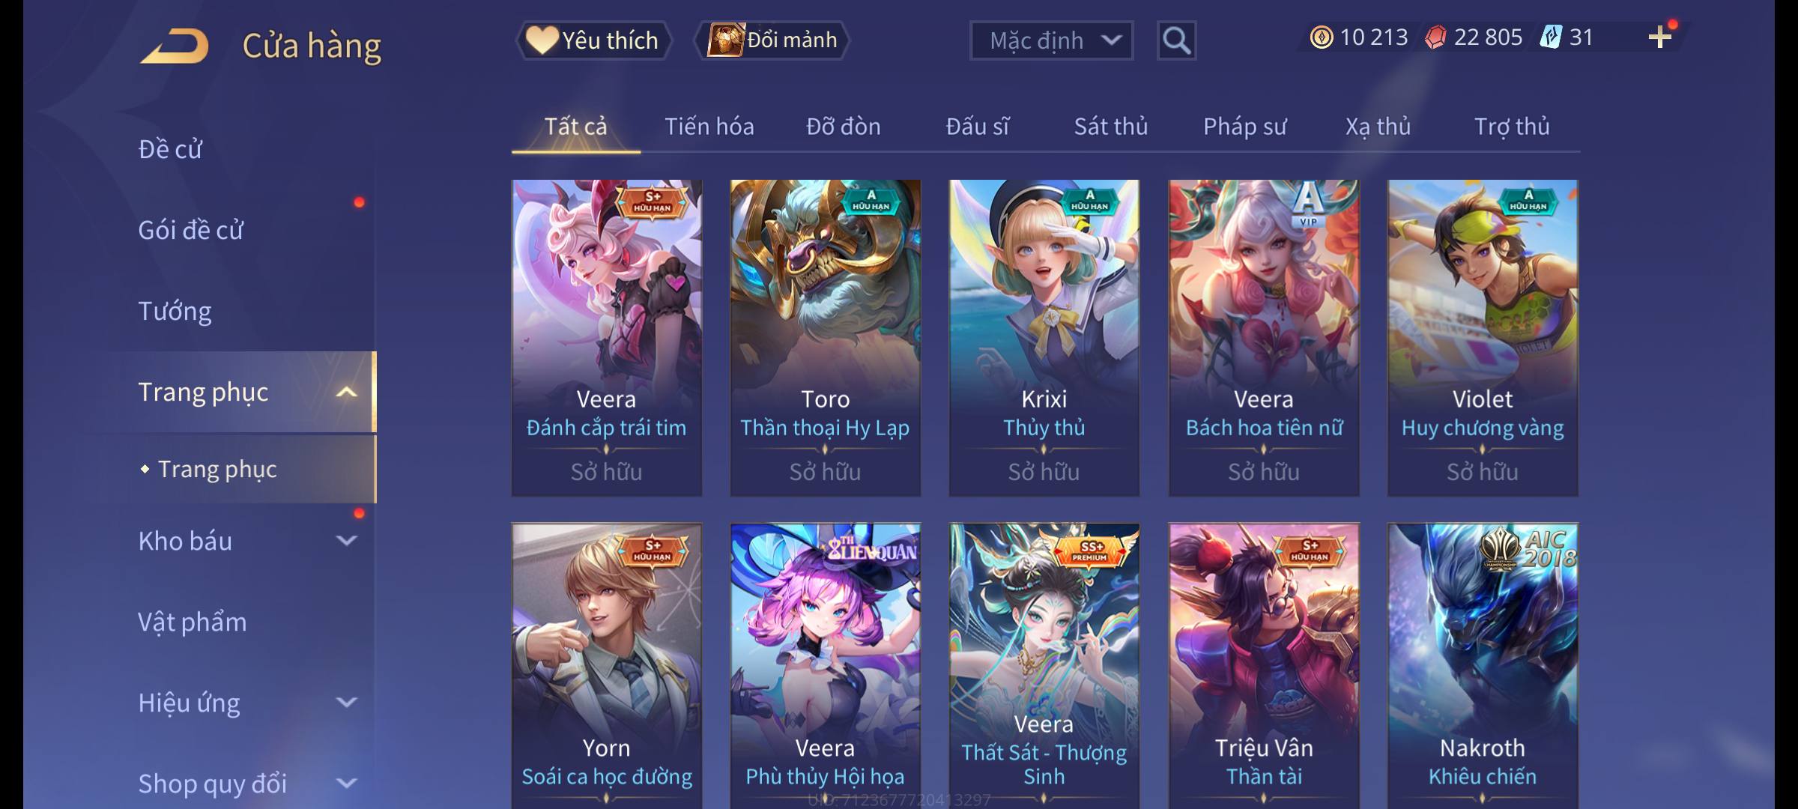Expand Shop quy đổi section
The width and height of the screenshot is (1798, 809).
pos(346,783)
